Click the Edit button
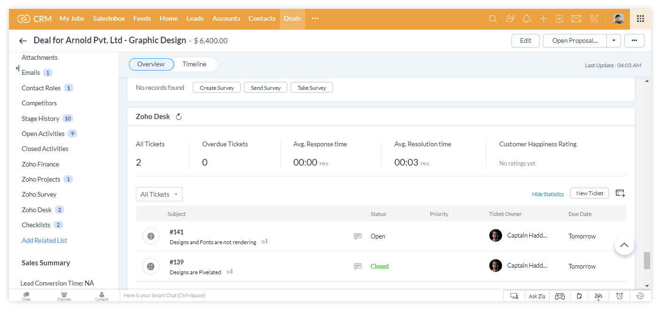The image size is (660, 310). pos(526,41)
